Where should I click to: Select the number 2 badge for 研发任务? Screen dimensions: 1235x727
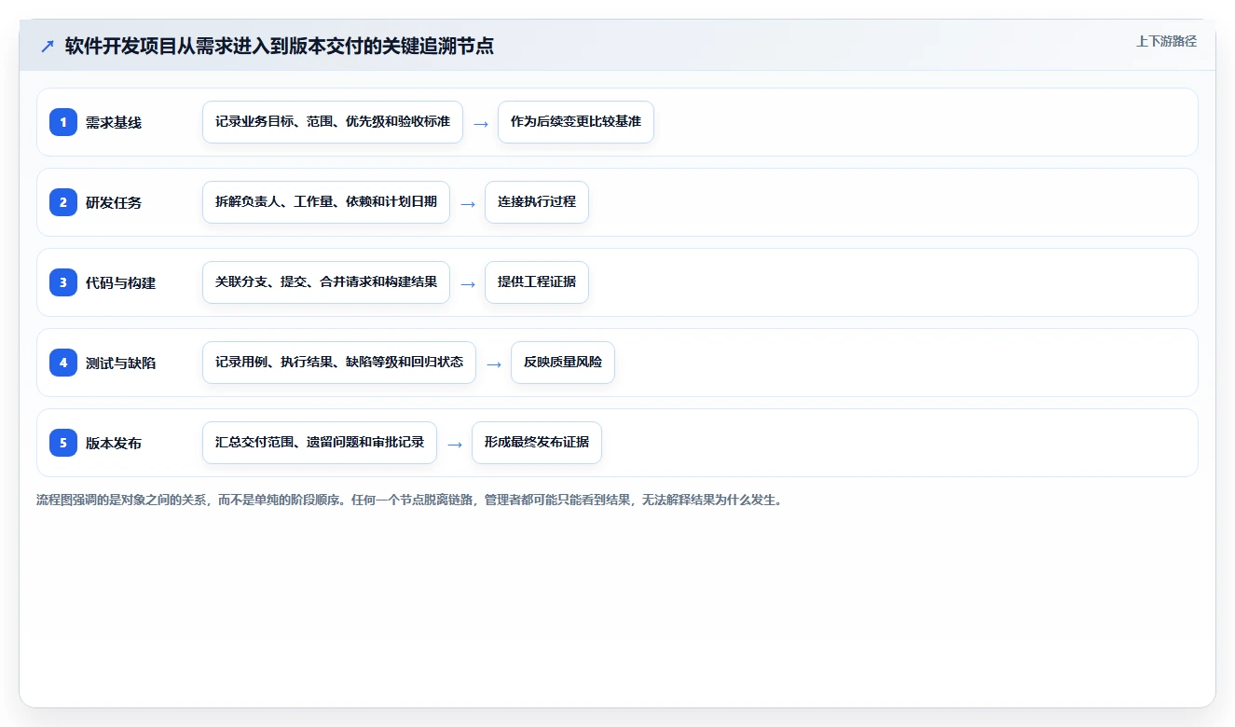[x=63, y=202]
